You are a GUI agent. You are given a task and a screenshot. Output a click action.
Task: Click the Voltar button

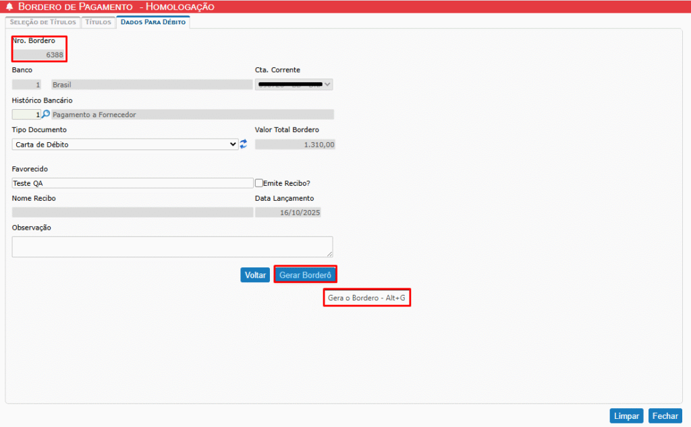pyautogui.click(x=255, y=275)
